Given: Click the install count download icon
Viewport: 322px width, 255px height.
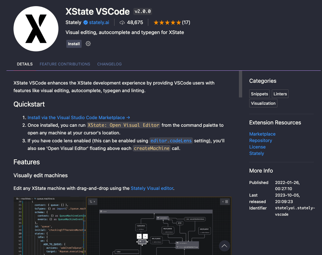Looking at the screenshot, I should coord(122,23).
